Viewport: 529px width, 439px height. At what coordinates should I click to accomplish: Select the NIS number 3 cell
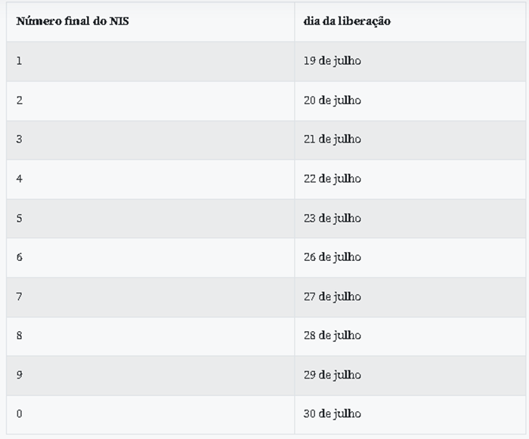(20, 140)
